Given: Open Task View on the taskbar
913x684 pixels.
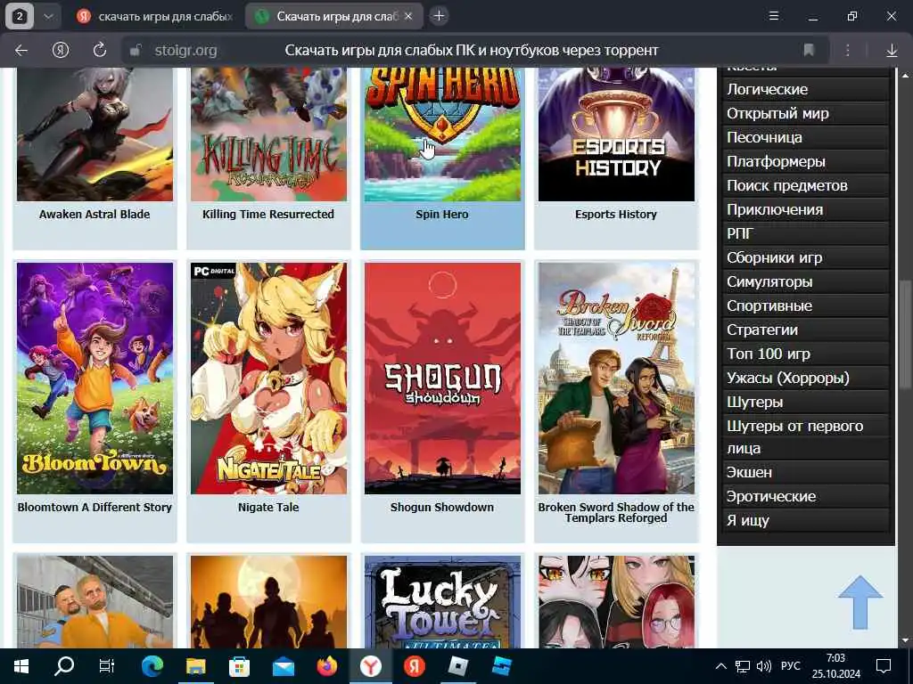Looking at the screenshot, I should (107, 666).
